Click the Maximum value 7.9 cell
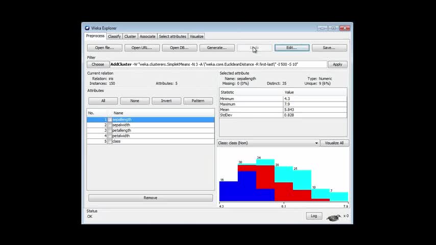The width and height of the screenshot is (436, 245). (x=315, y=104)
